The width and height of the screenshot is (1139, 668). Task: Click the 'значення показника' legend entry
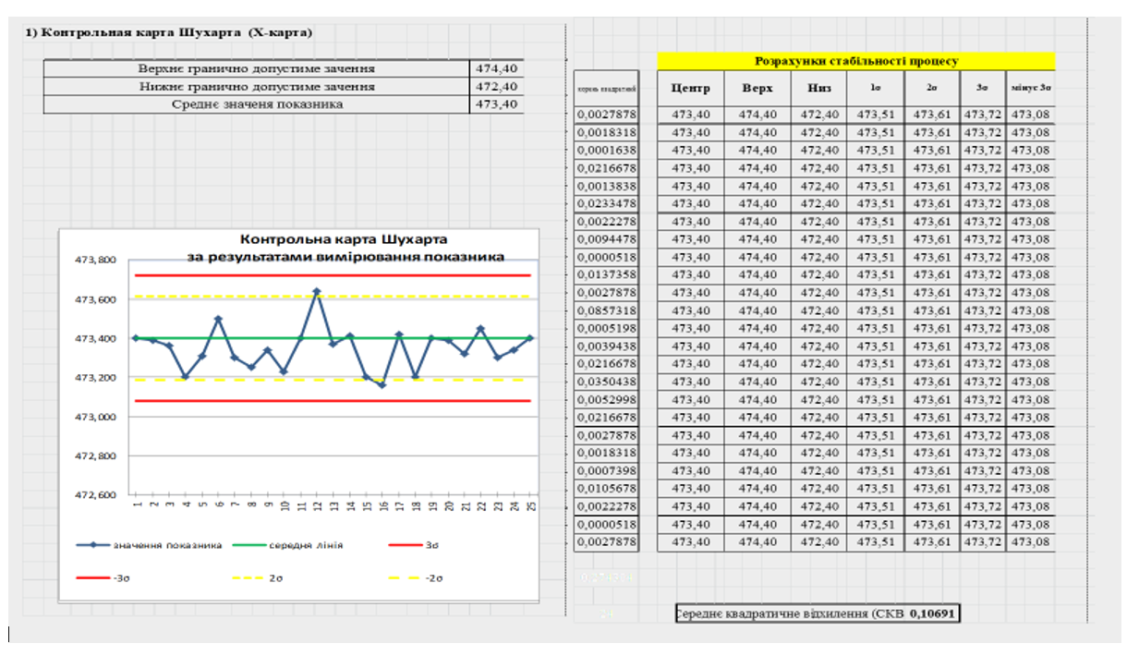point(164,545)
